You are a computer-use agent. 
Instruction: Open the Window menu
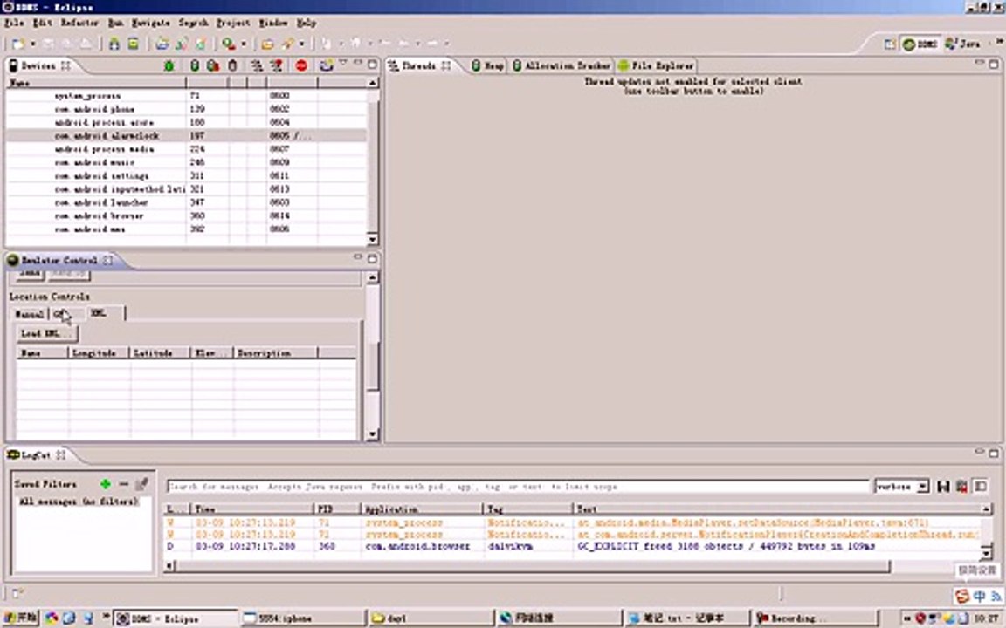point(273,23)
